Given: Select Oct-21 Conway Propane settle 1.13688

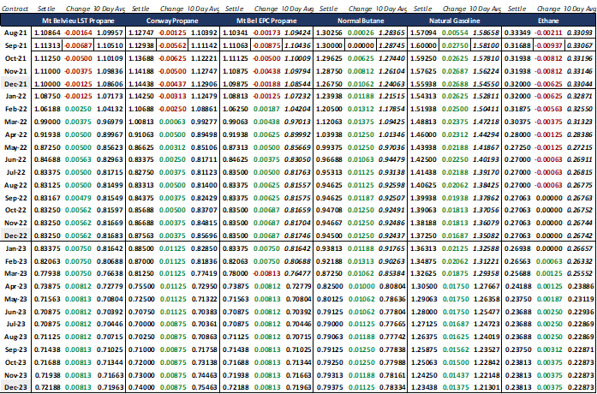Looking at the screenshot, I should (141, 58).
